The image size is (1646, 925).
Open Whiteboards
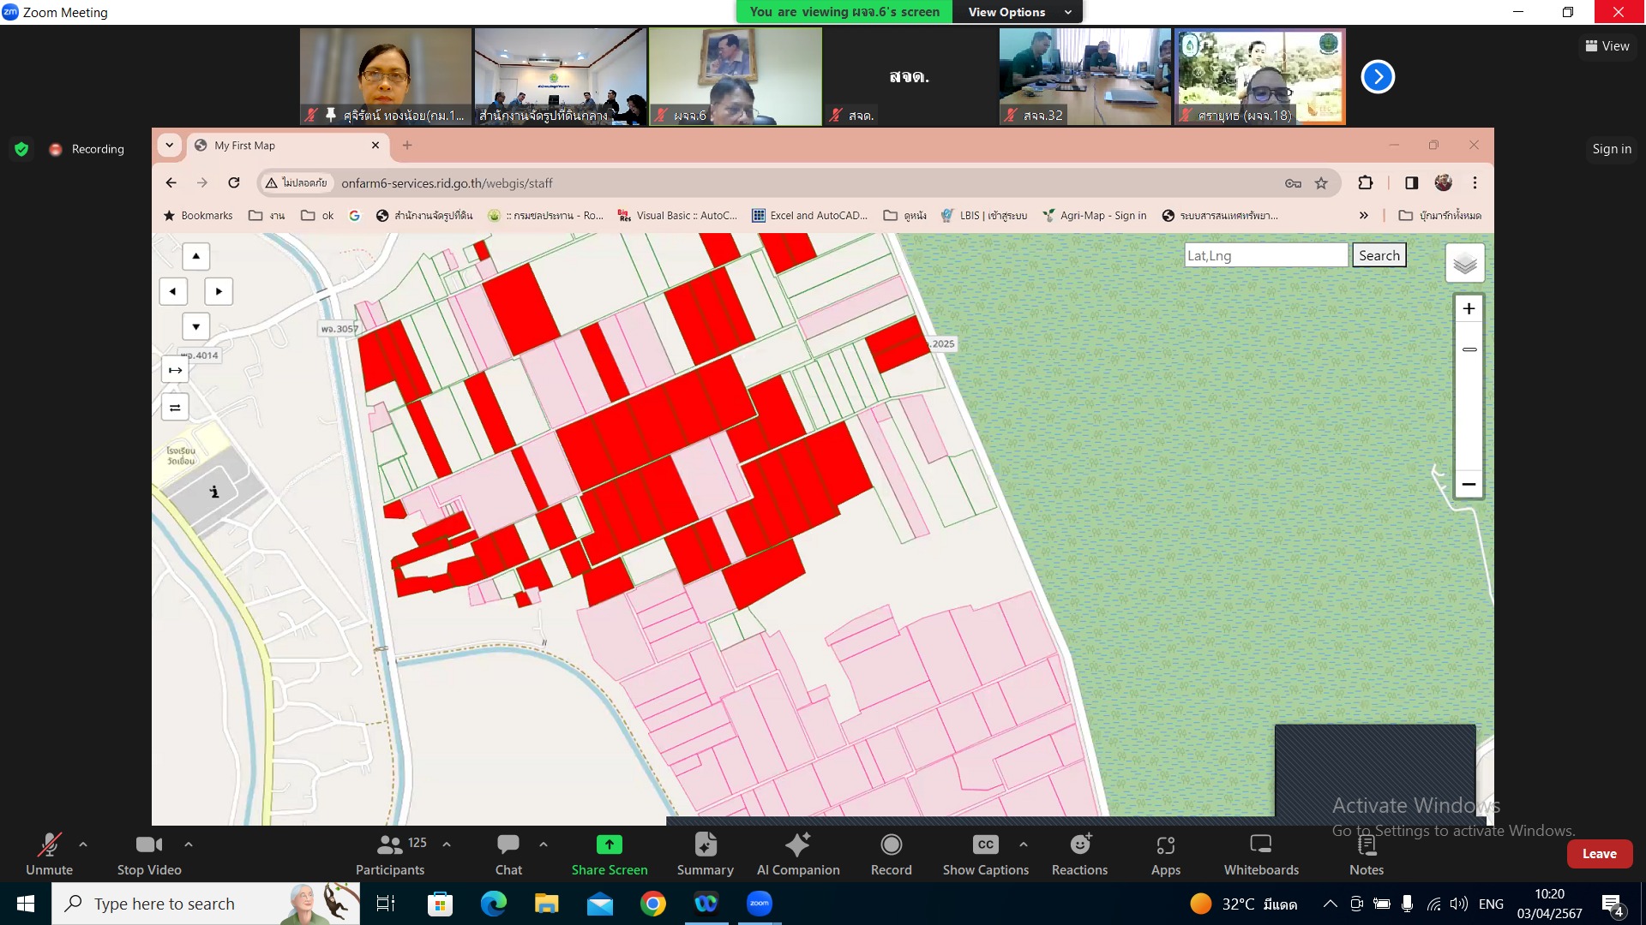click(x=1261, y=854)
